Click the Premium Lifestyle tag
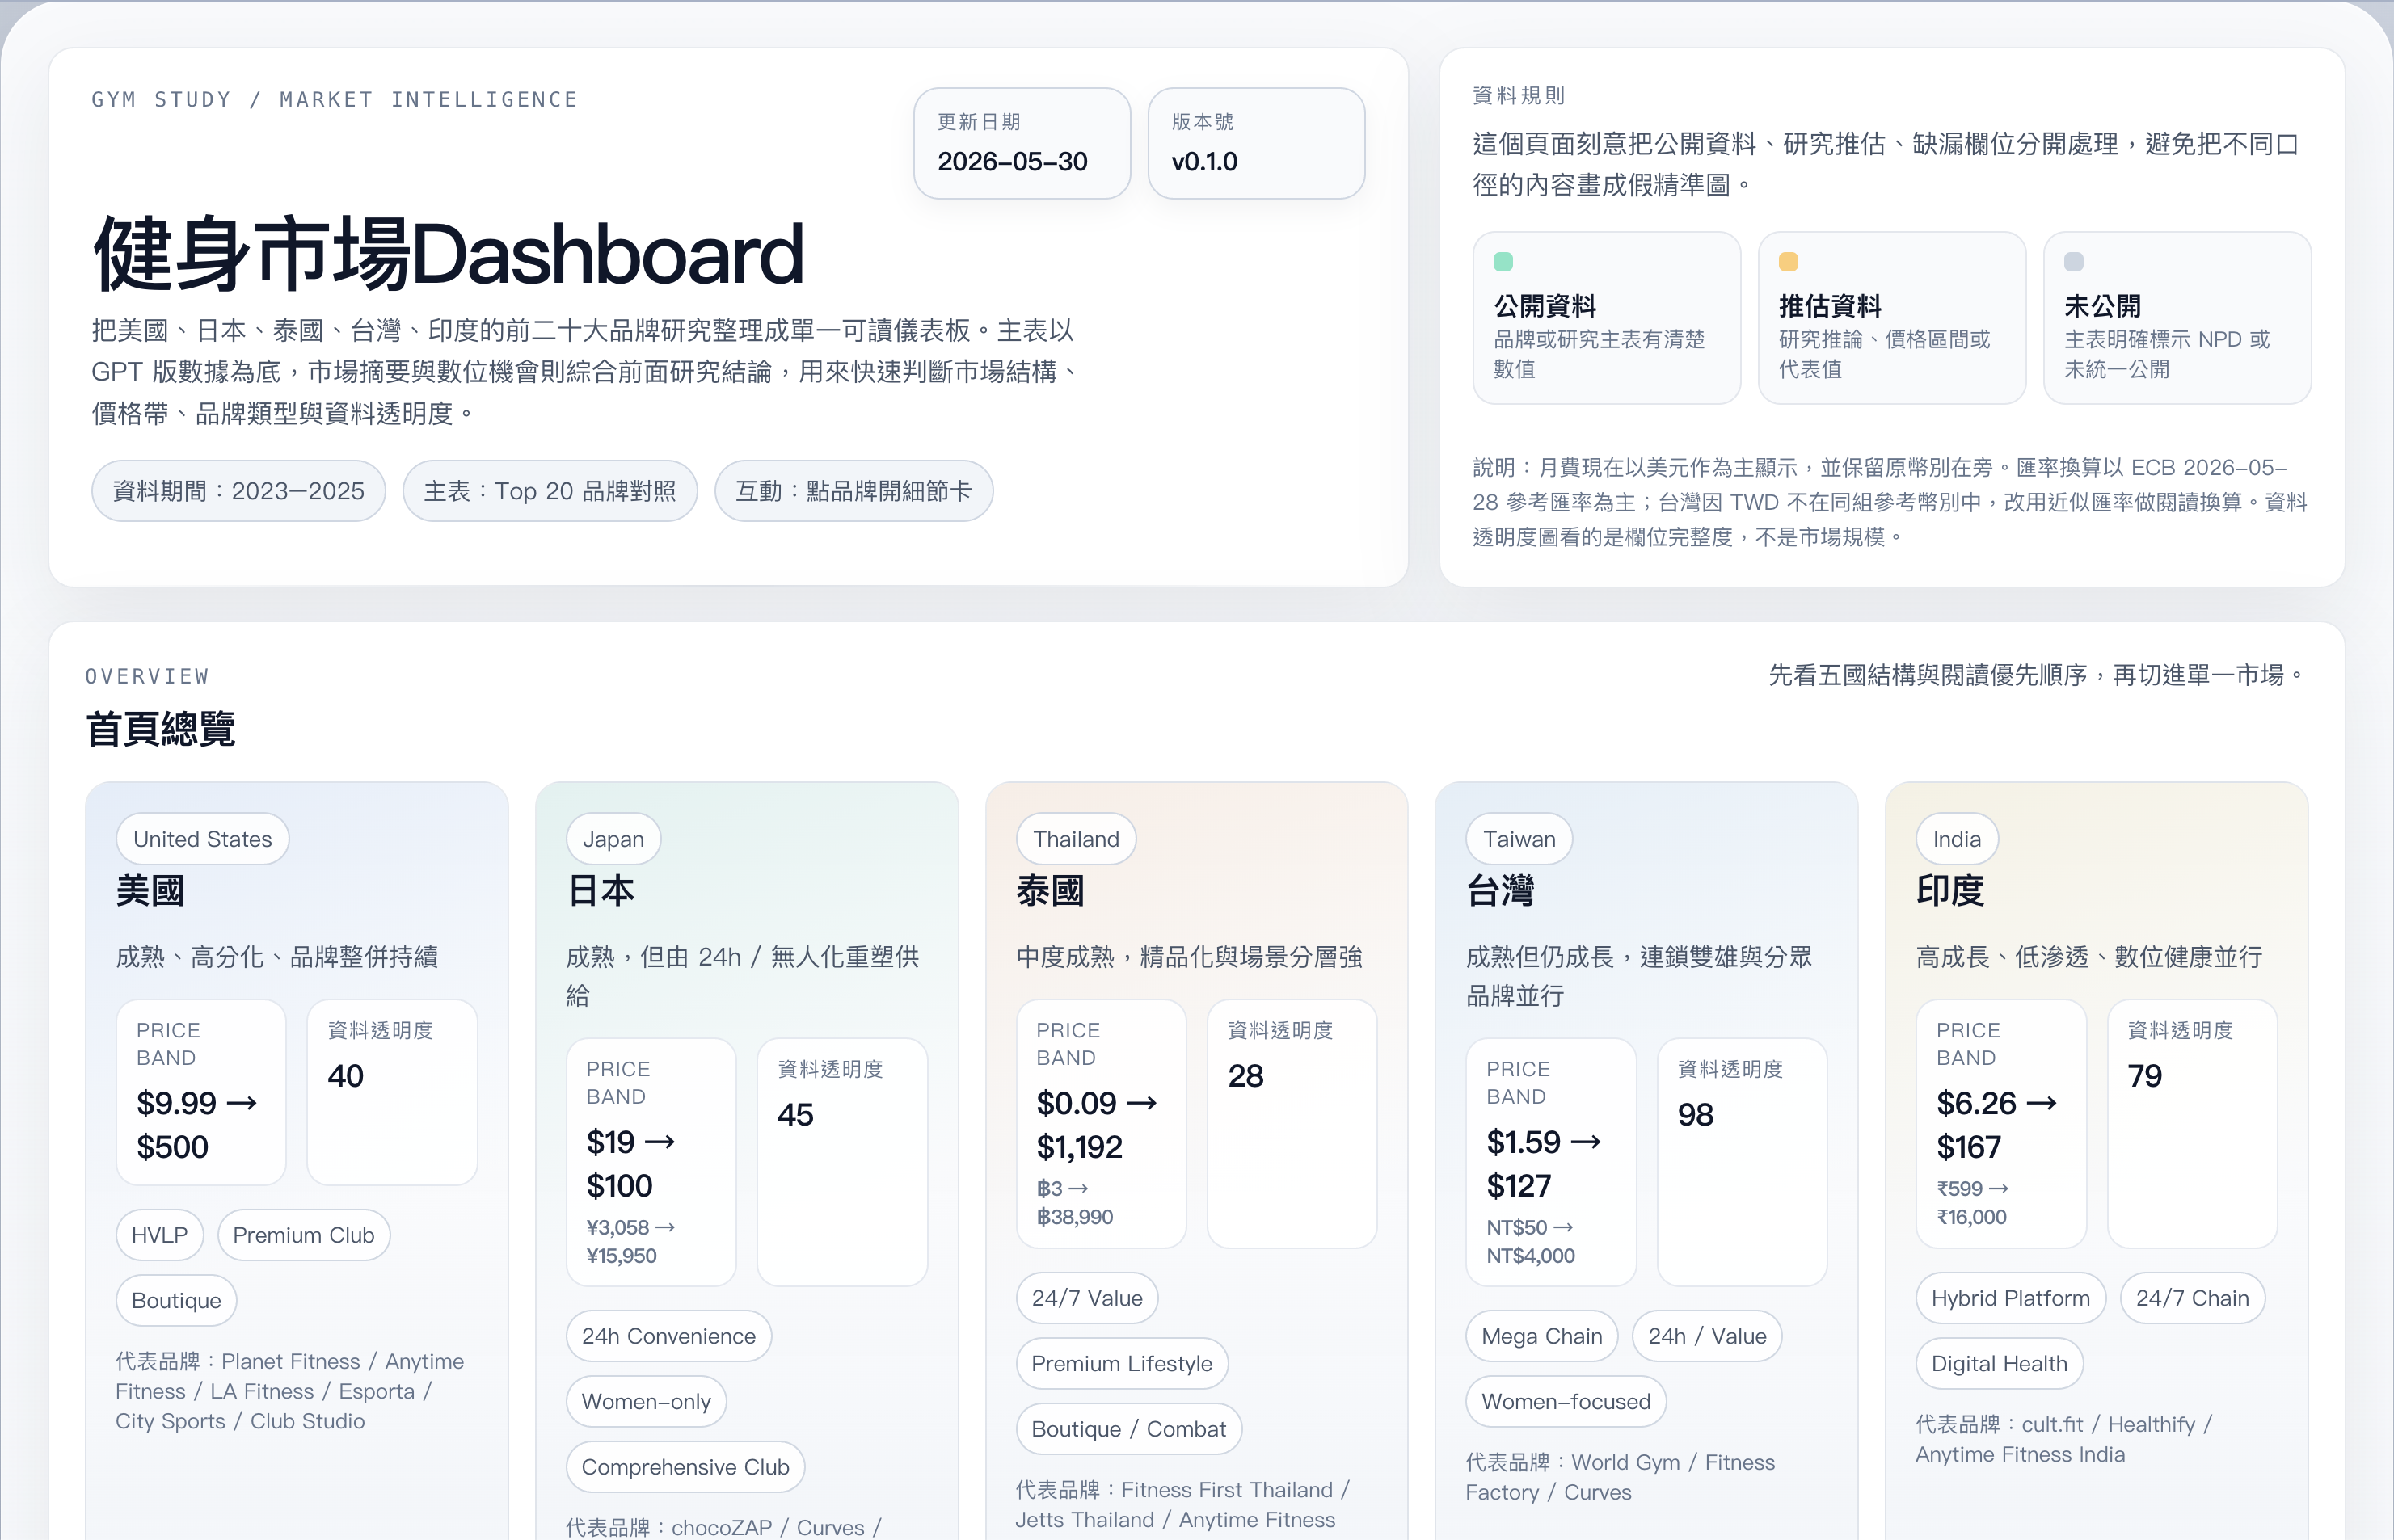2394x1540 pixels. click(x=1122, y=1363)
